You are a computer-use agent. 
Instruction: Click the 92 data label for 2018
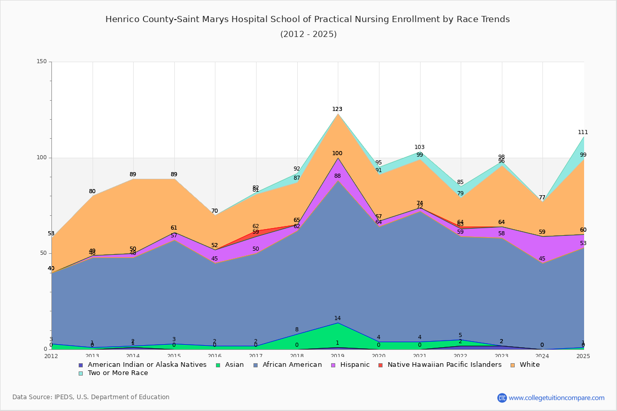[x=297, y=169]
